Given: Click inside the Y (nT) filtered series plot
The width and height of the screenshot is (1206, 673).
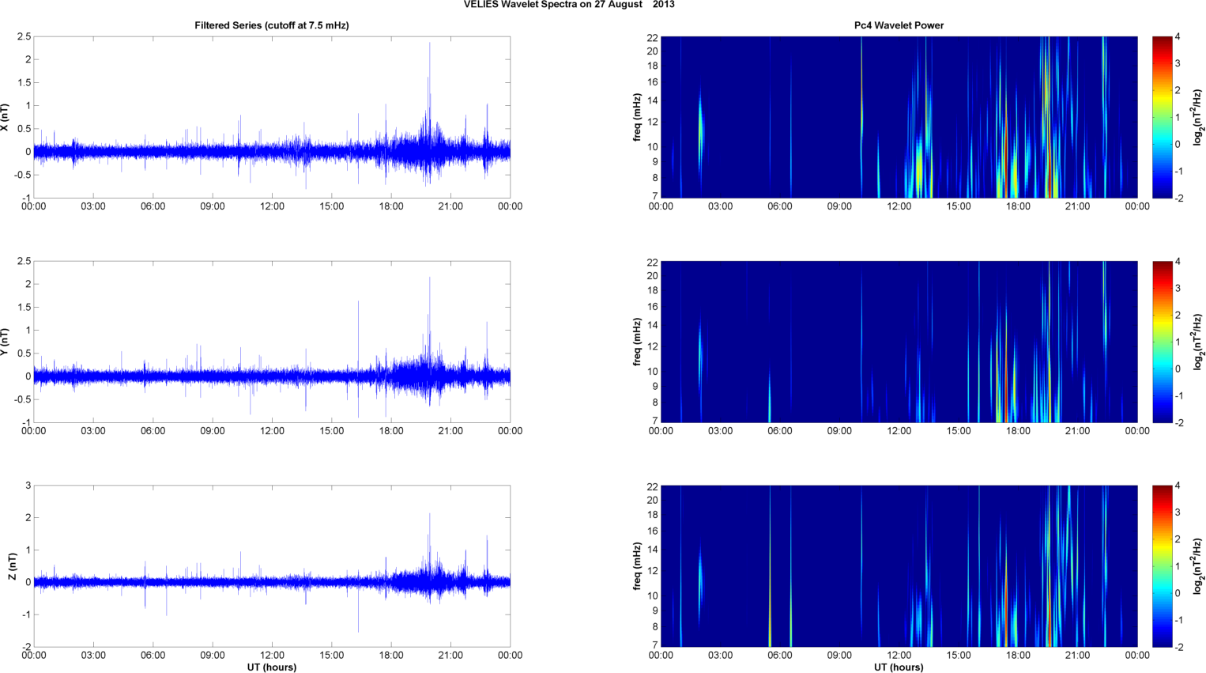Looking at the screenshot, I should click(272, 342).
